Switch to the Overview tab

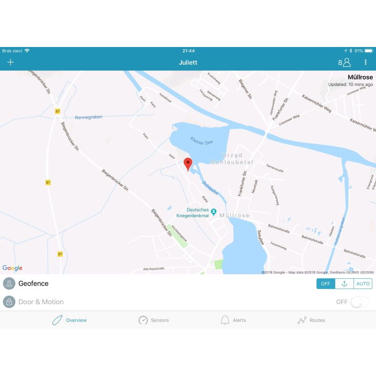(69, 320)
